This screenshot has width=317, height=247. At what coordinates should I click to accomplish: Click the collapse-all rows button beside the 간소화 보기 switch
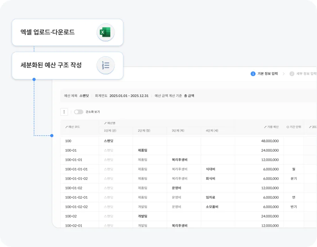click(x=64, y=112)
